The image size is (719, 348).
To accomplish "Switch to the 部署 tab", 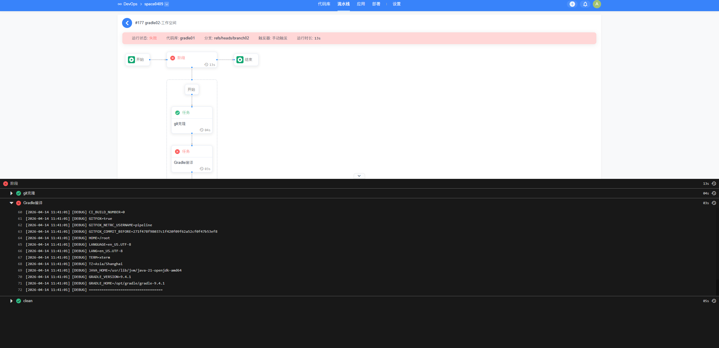I will tap(376, 4).
